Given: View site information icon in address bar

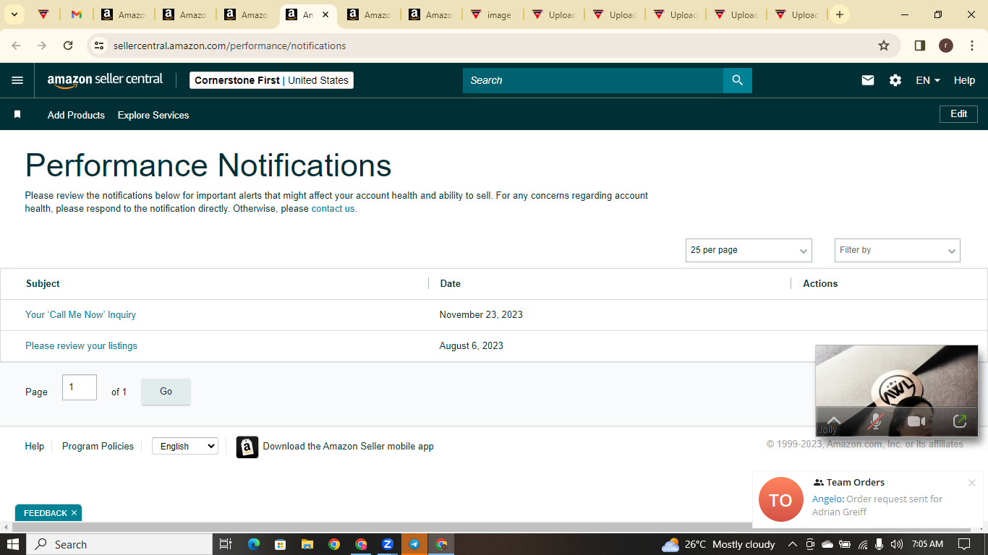Looking at the screenshot, I should 100,46.
